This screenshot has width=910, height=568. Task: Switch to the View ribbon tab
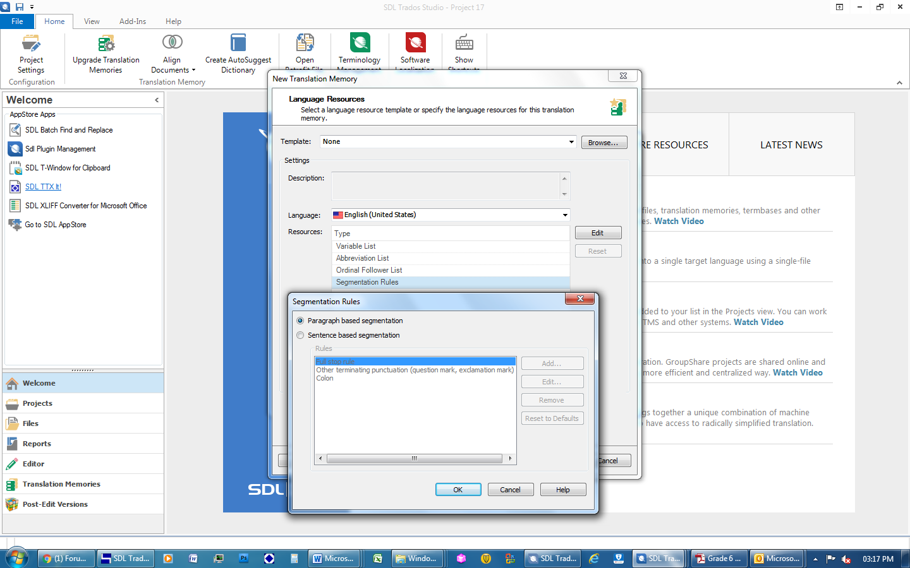[x=92, y=21]
